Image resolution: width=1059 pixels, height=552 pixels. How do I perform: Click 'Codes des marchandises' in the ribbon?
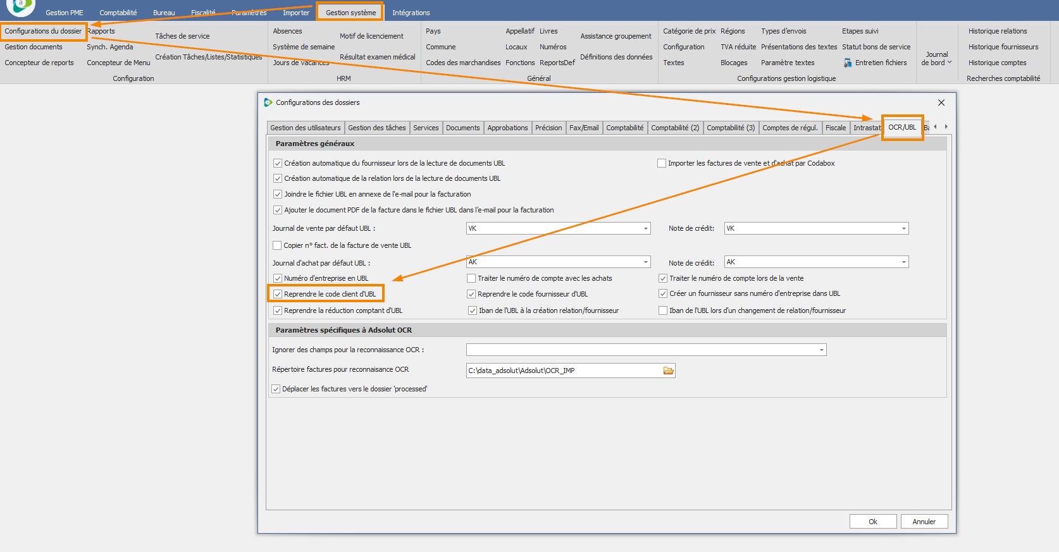(463, 63)
